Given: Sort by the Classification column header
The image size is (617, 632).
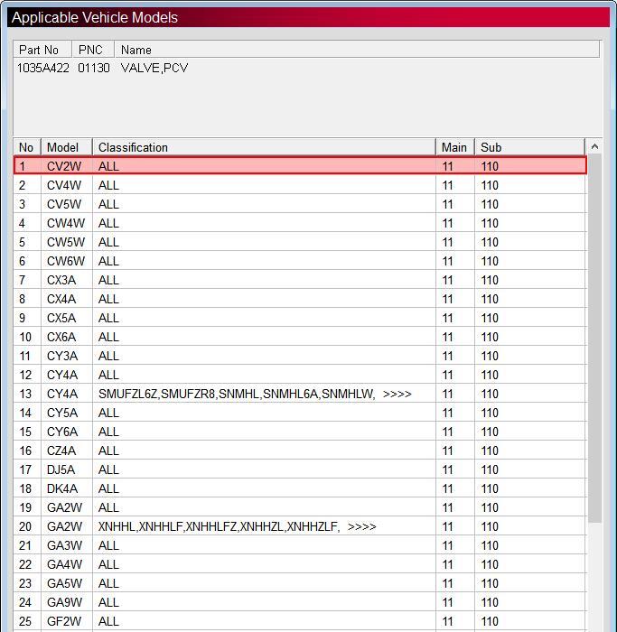Looking at the screenshot, I should pyautogui.click(x=264, y=147).
